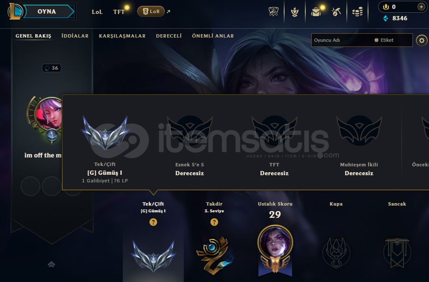Screen dimensions: 429x282
Task: Click the League of Legends logo icon
Action: (15, 11)
